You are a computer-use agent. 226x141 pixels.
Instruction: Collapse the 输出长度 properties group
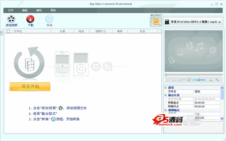(x=166, y=95)
